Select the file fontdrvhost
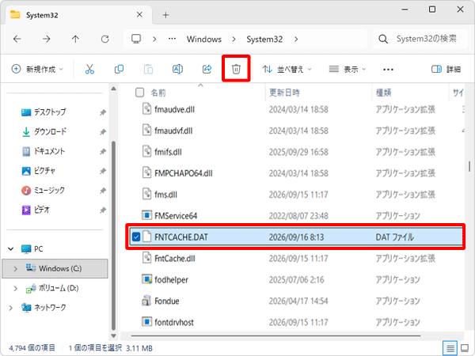475x356 pixels. pyautogui.click(x=174, y=322)
